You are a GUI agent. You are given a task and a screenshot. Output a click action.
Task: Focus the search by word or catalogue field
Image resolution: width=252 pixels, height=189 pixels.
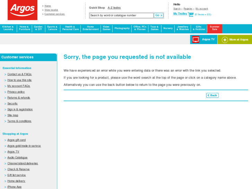tap(121, 16)
